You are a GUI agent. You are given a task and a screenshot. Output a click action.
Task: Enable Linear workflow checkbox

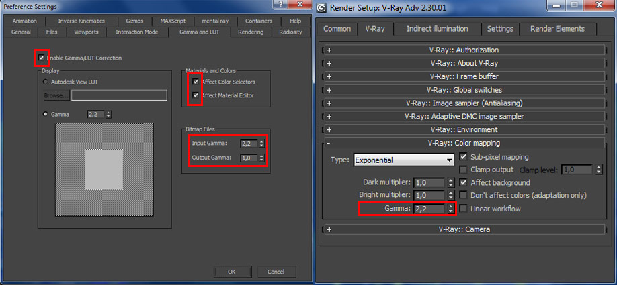point(464,209)
